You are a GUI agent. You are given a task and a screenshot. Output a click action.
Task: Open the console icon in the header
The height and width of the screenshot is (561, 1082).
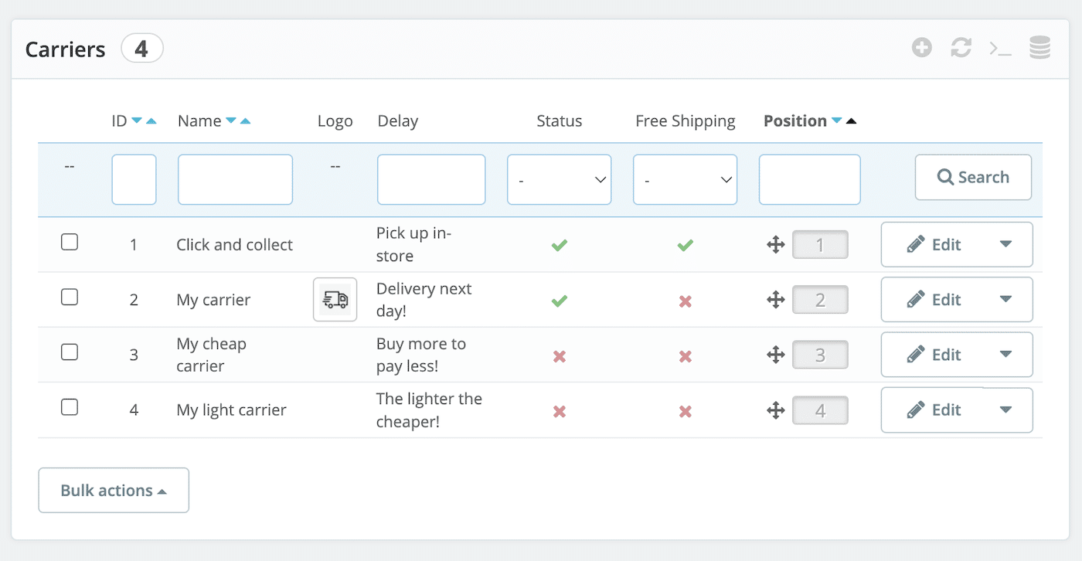click(1000, 47)
